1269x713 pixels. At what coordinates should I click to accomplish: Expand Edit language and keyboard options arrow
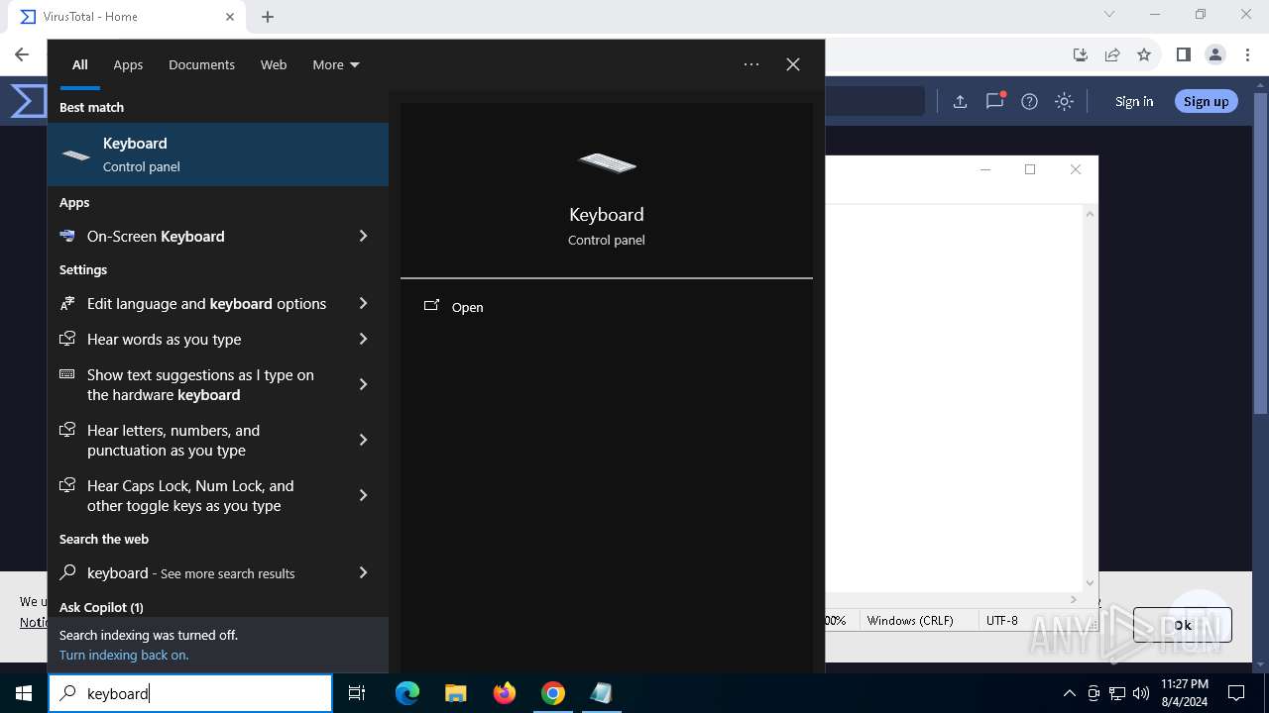tap(363, 303)
